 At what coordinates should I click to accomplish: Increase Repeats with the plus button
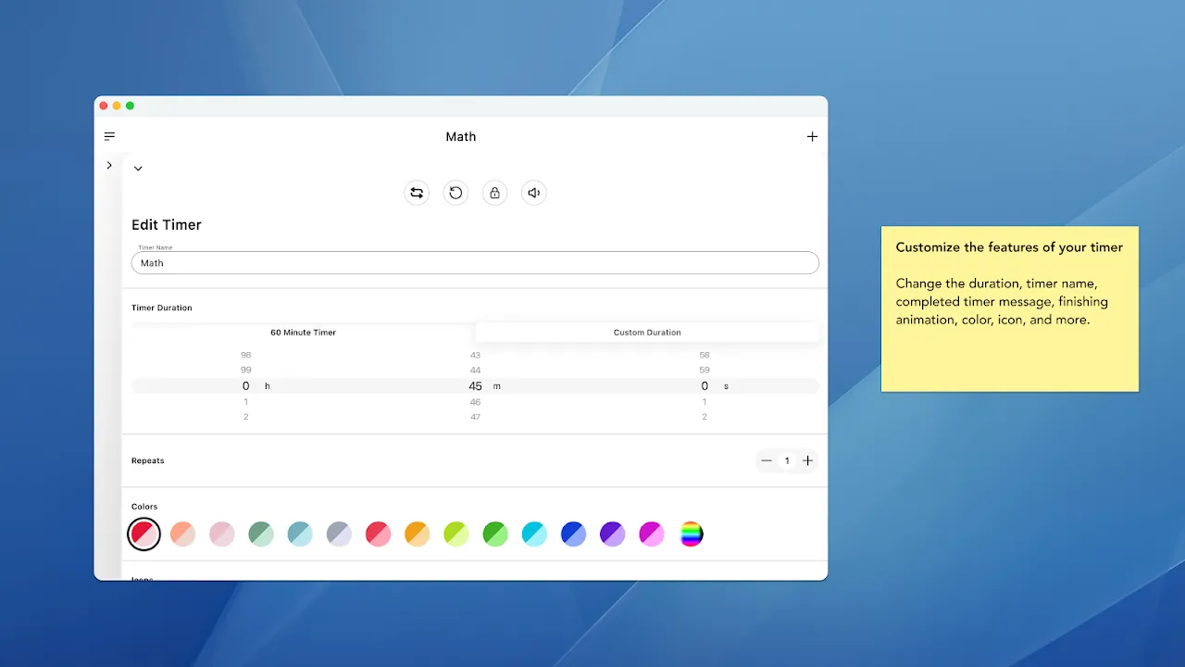coord(807,460)
